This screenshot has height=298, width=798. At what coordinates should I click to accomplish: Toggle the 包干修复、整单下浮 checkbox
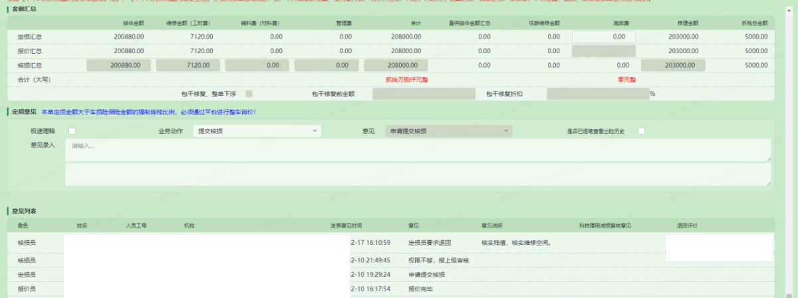click(x=249, y=94)
